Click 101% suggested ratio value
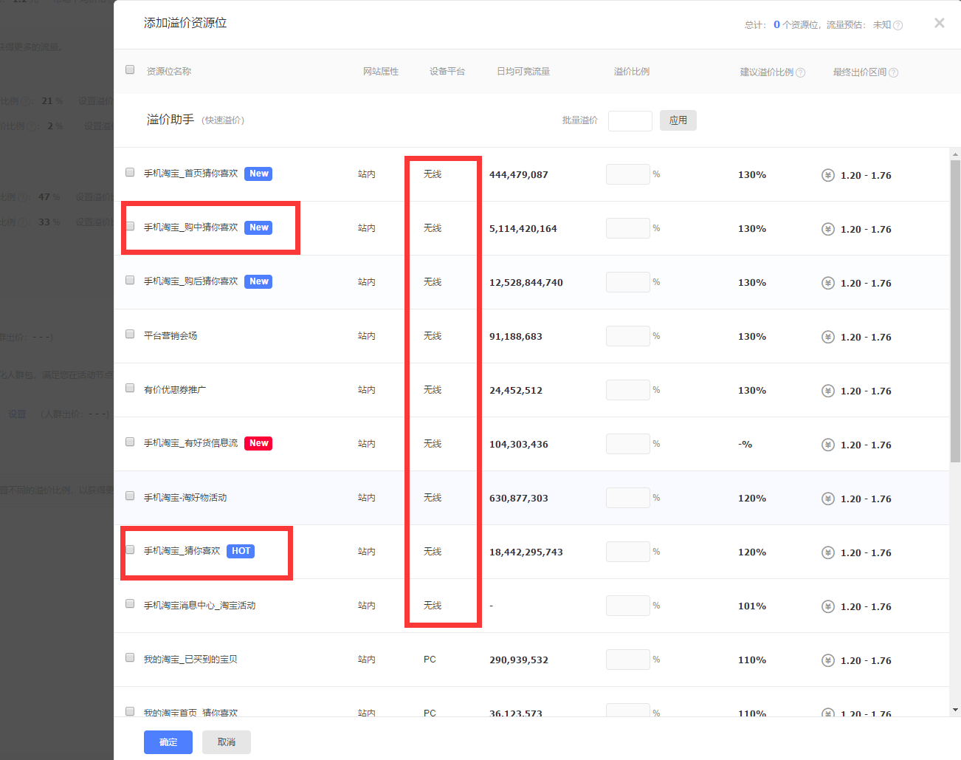 click(752, 606)
